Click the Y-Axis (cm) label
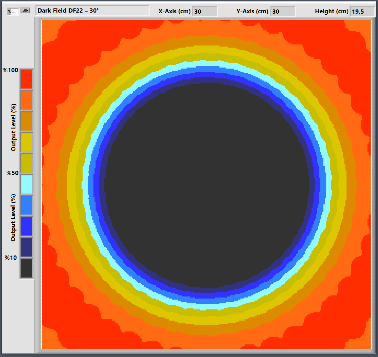 click(x=252, y=12)
